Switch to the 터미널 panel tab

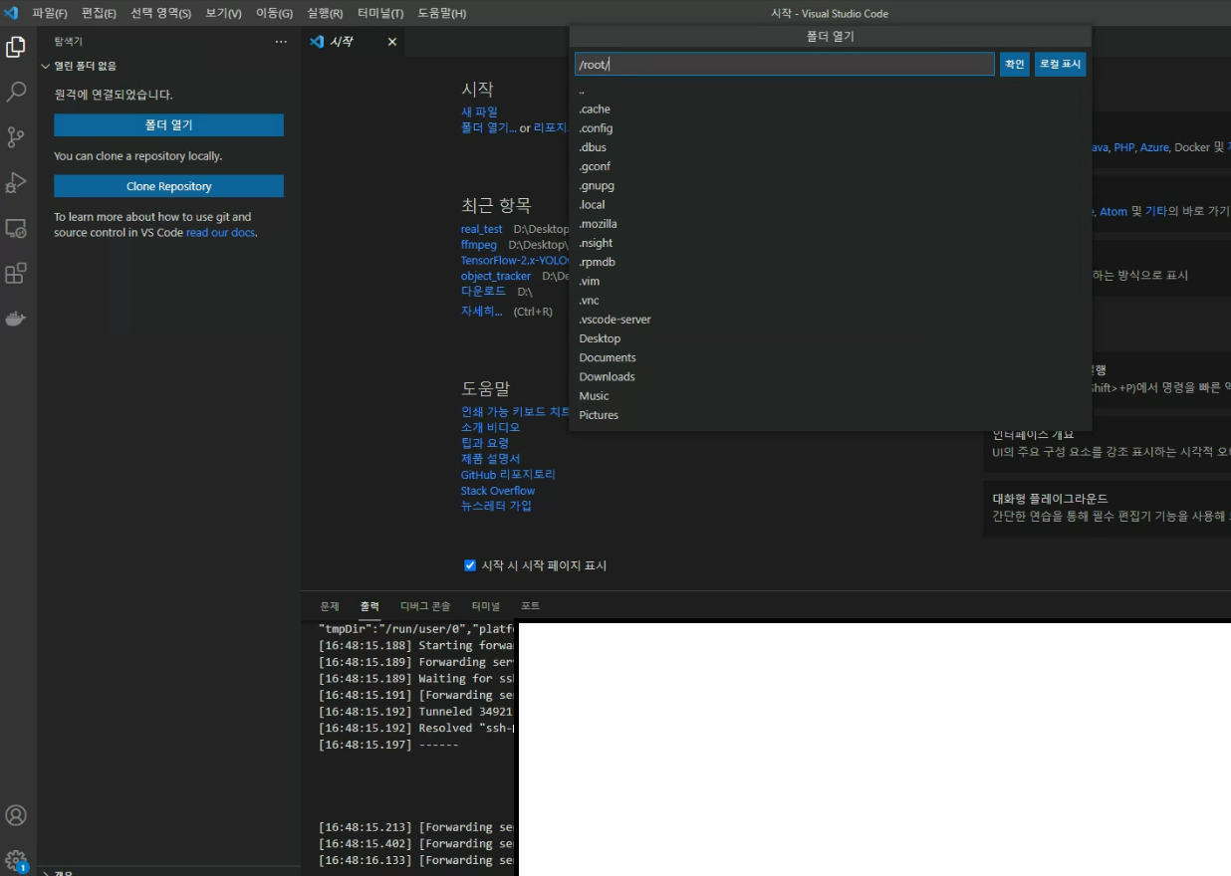pyautogui.click(x=486, y=606)
